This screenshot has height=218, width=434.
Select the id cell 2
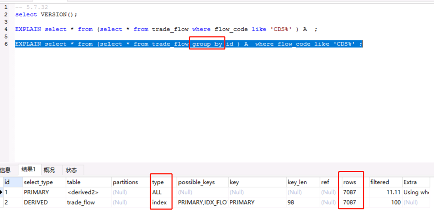coord(13,202)
